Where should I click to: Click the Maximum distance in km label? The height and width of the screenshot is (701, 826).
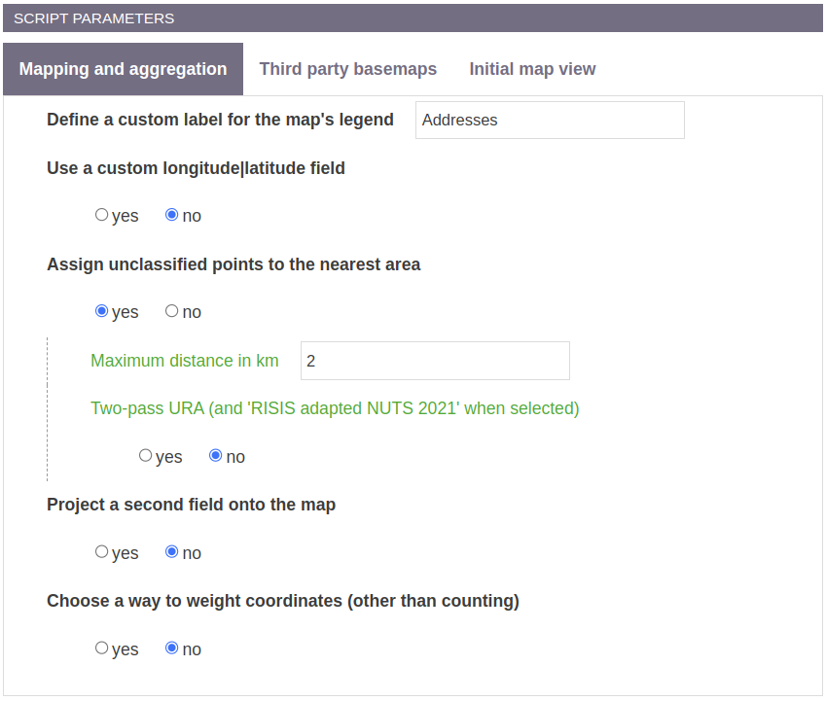click(185, 361)
